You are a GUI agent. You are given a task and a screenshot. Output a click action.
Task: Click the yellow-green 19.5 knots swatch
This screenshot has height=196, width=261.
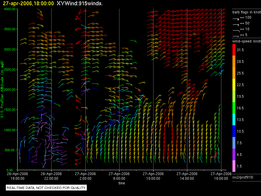234,96
